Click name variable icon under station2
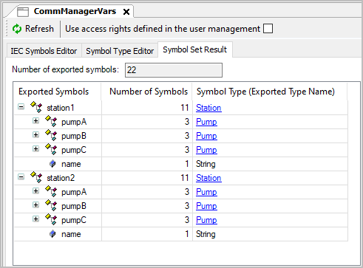The width and height of the screenshot is (363, 268). pos(52,234)
